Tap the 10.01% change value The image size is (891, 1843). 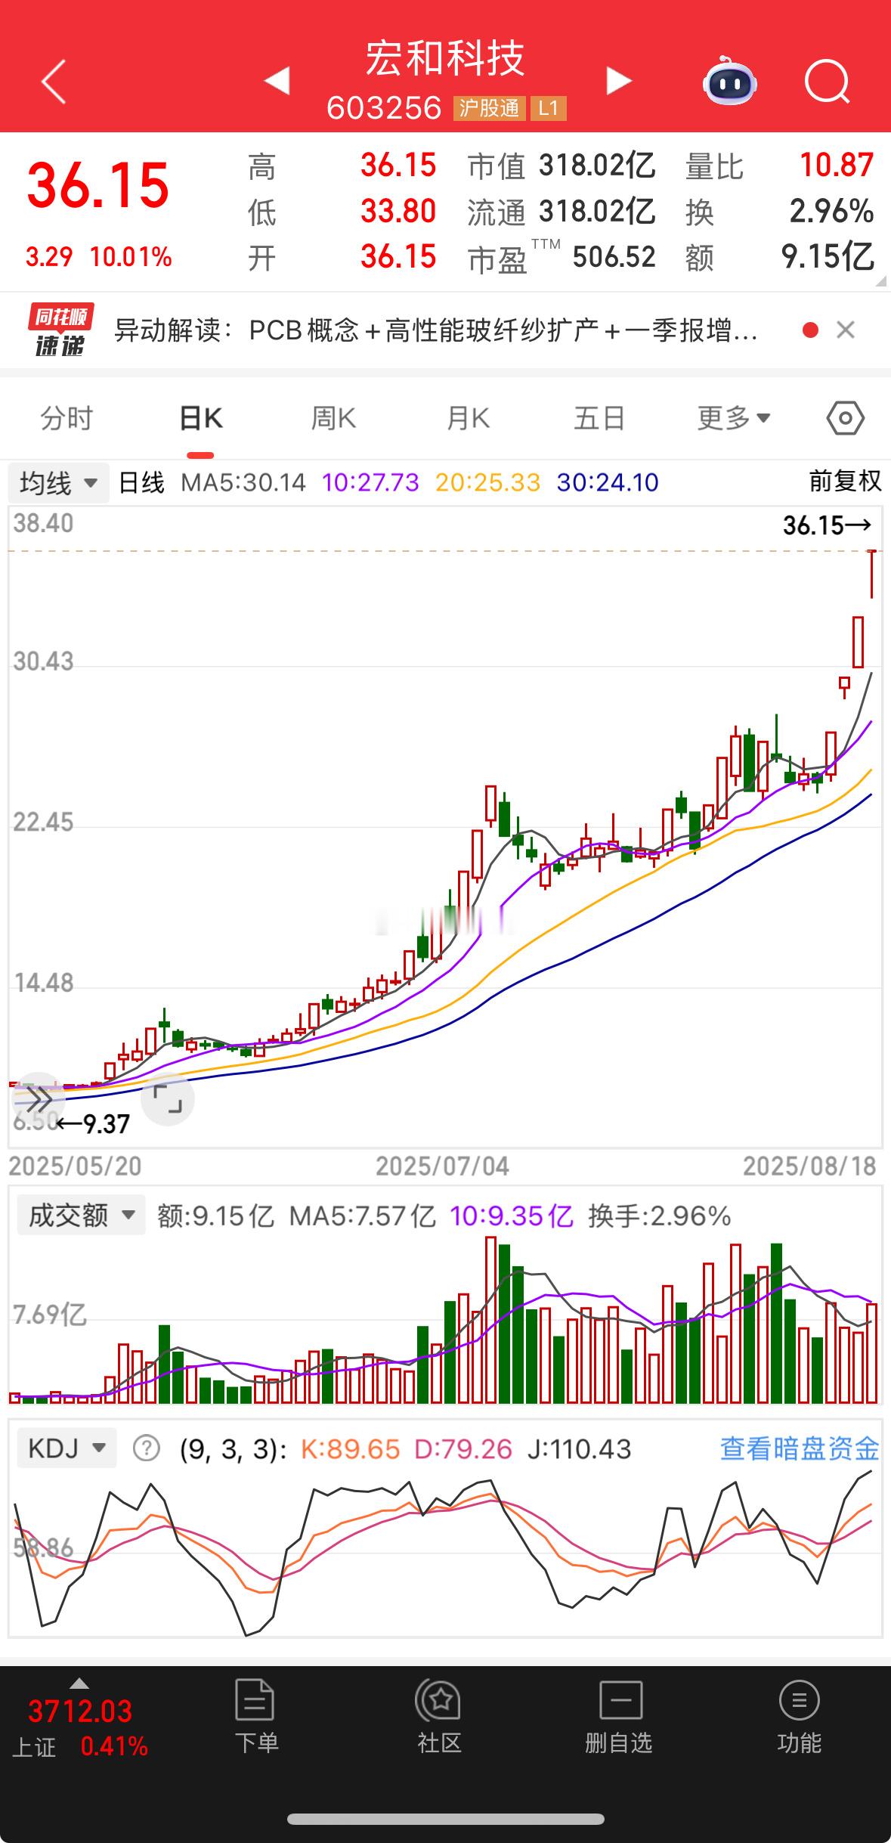point(131,257)
